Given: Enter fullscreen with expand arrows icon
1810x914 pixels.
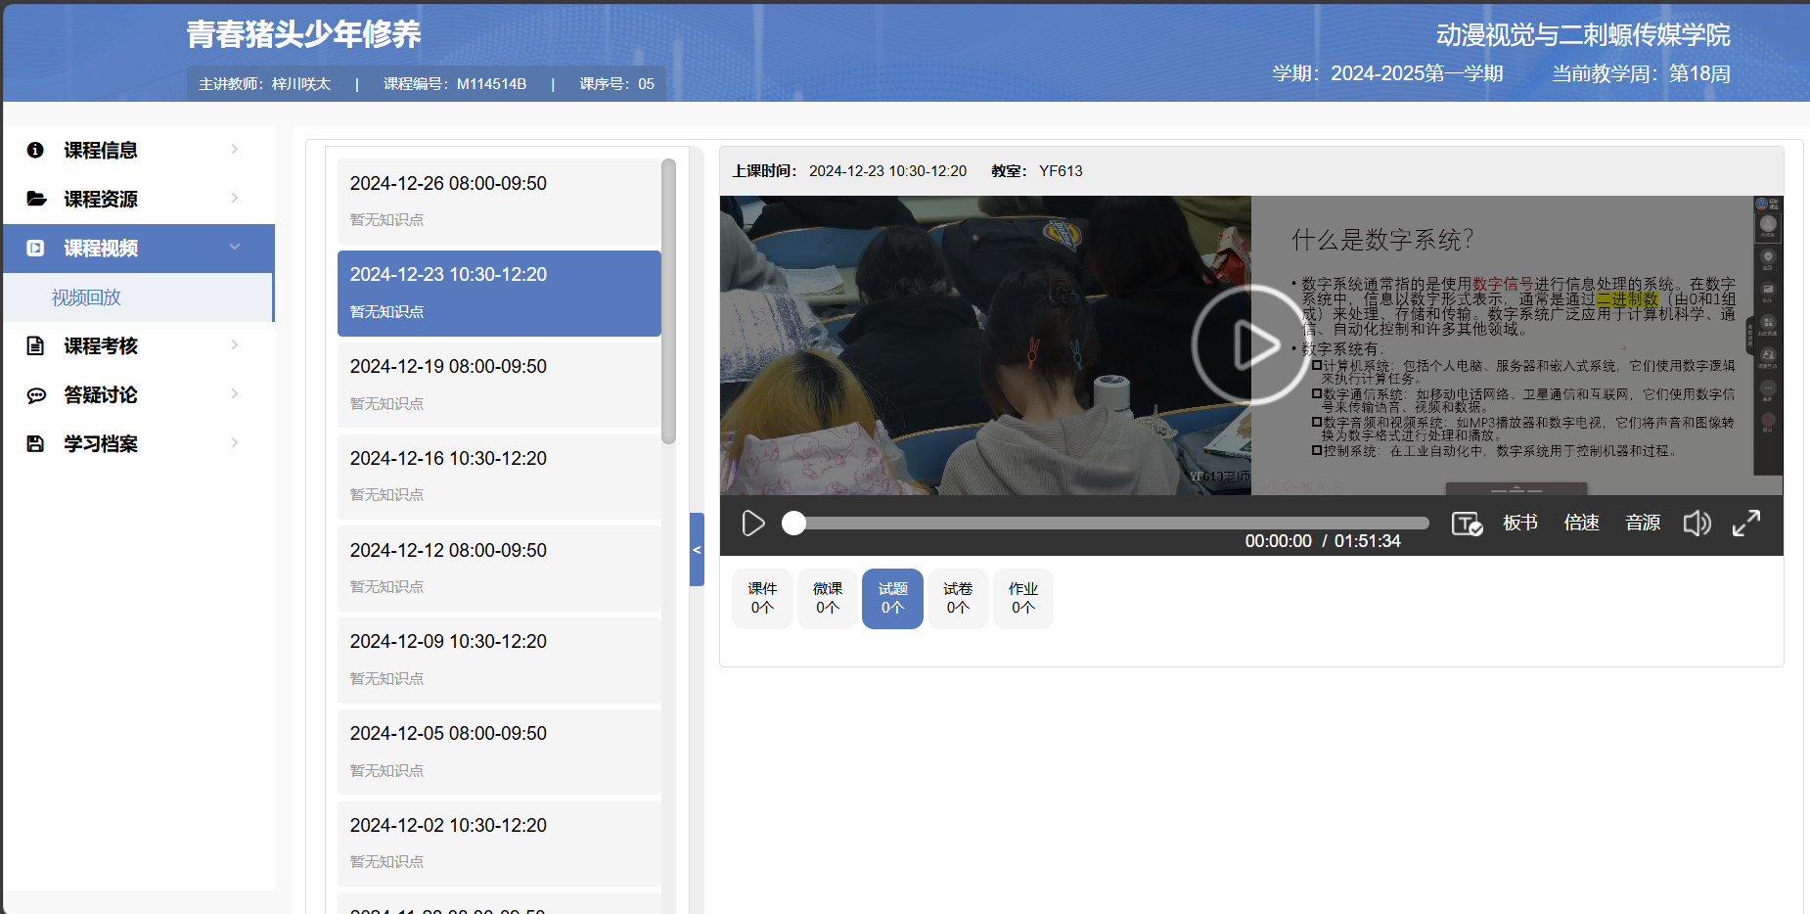Looking at the screenshot, I should coord(1746,524).
